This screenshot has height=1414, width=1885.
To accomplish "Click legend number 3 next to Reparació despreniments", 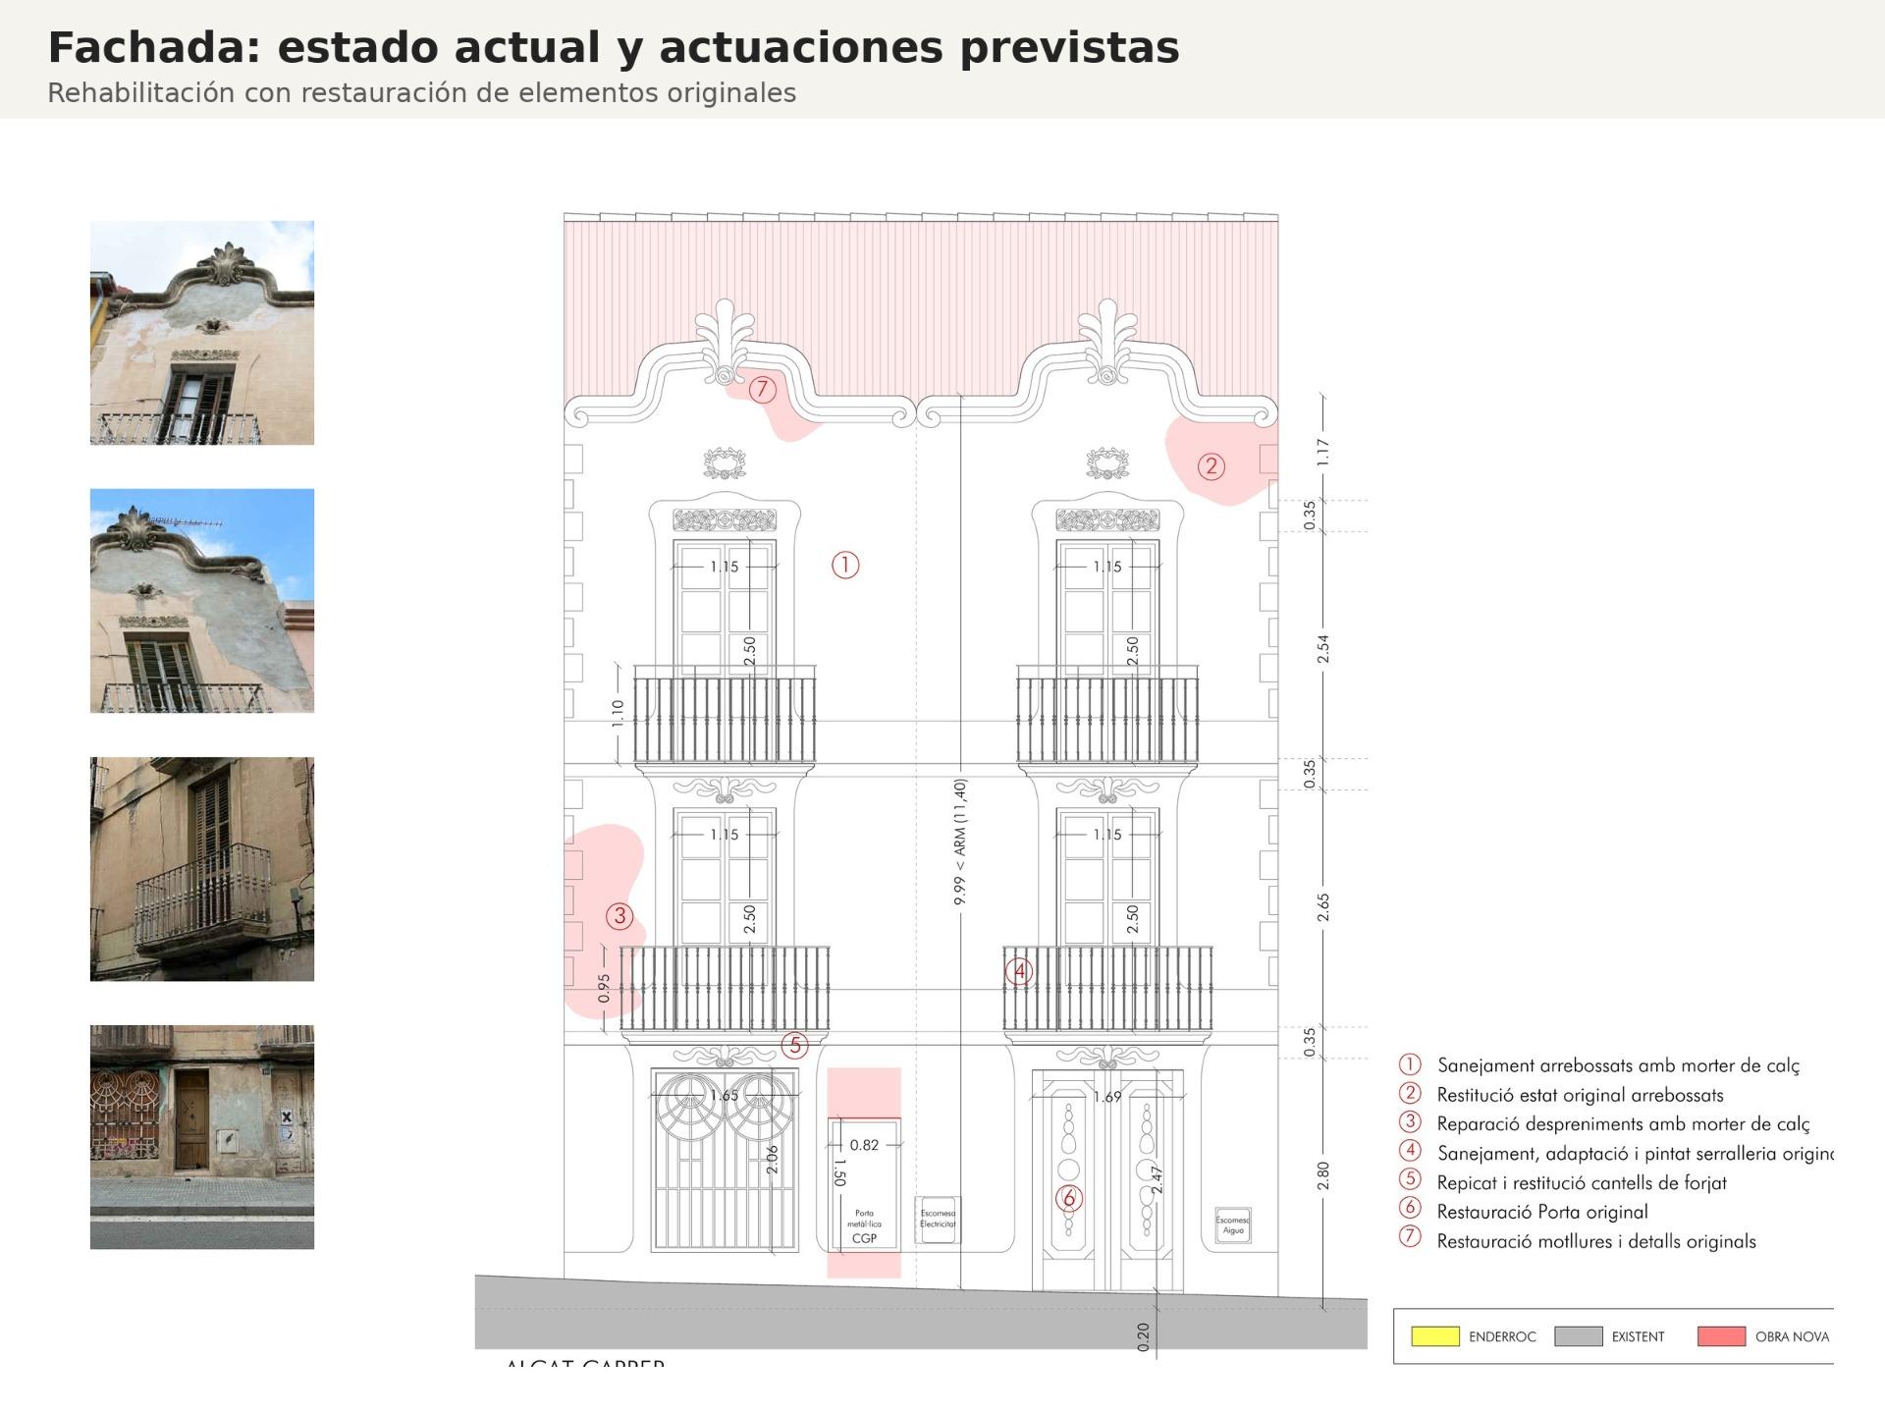I will 1410,1122.
